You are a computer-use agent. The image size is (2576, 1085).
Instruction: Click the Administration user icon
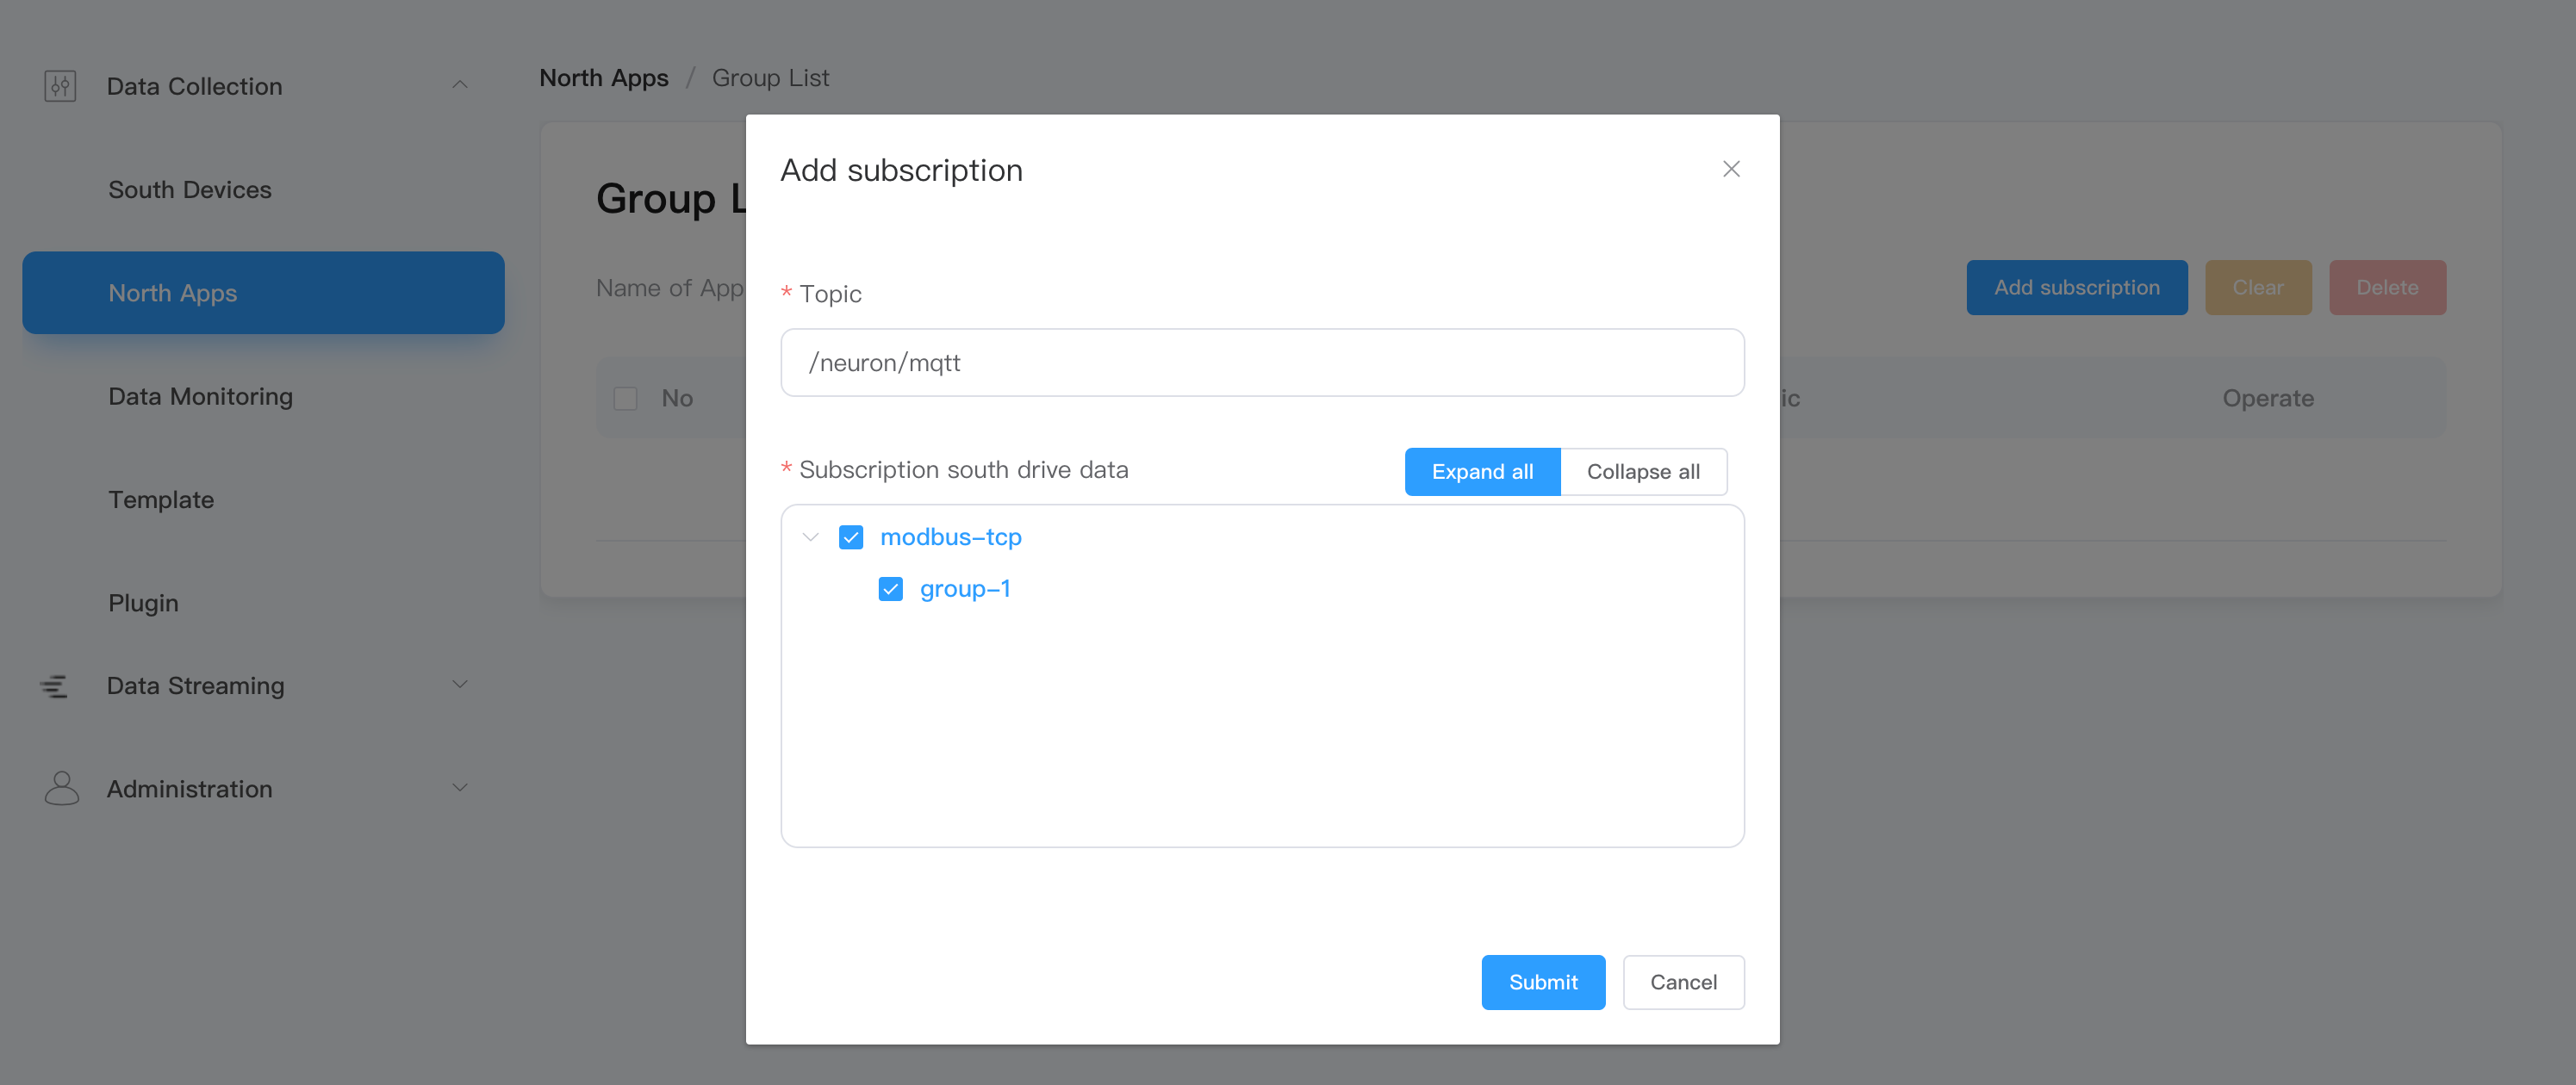pos(61,788)
